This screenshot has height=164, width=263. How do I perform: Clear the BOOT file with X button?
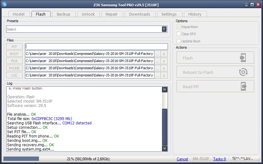point(164,54)
